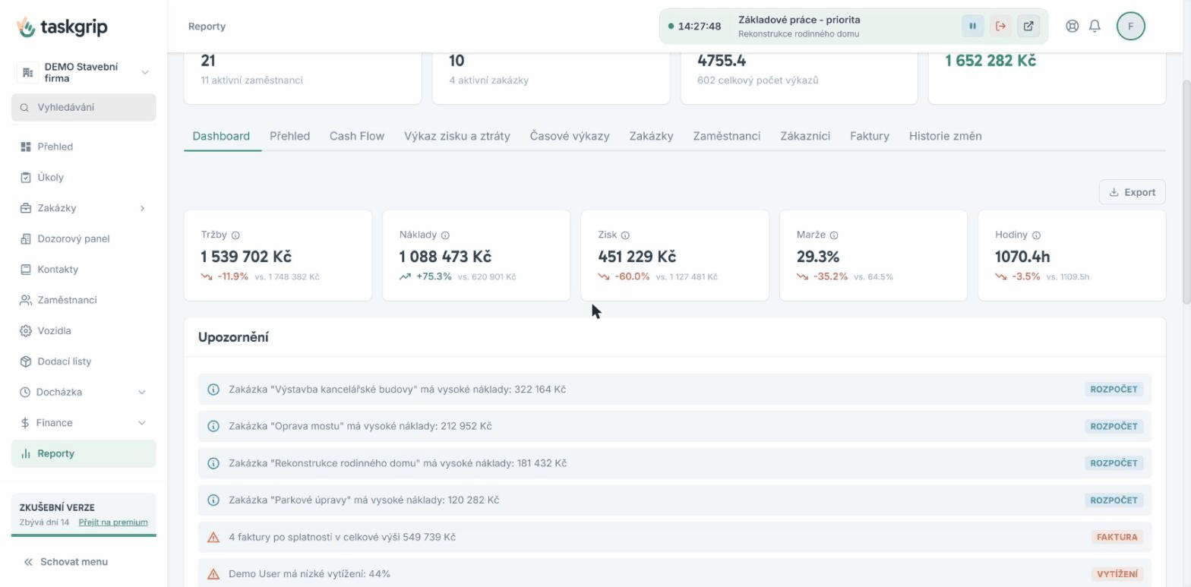Open the Výkaz zisku a ztráty tab
The height and width of the screenshot is (587, 1191).
(x=457, y=136)
